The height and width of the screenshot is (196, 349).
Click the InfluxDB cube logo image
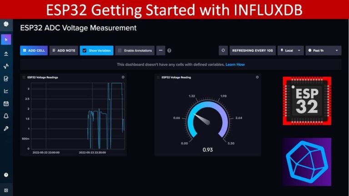pyautogui.click(x=307, y=162)
